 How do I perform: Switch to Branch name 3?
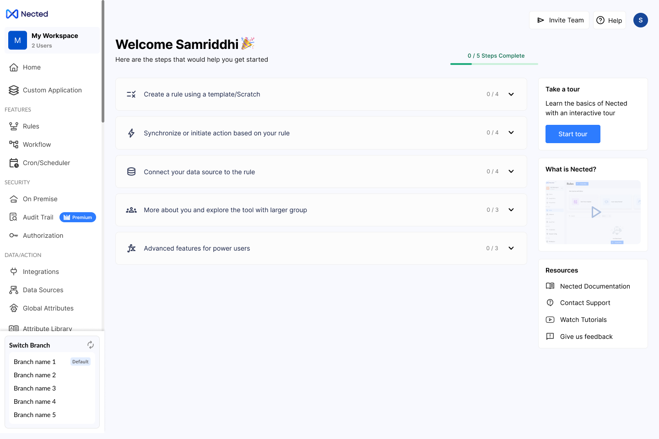(35, 388)
